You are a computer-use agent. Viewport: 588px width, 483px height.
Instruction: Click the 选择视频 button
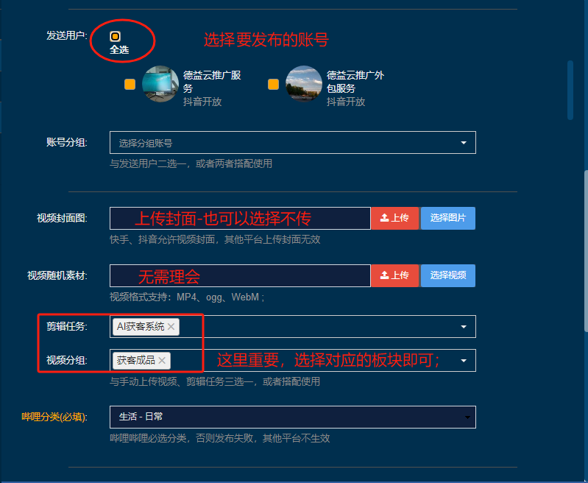tap(448, 276)
